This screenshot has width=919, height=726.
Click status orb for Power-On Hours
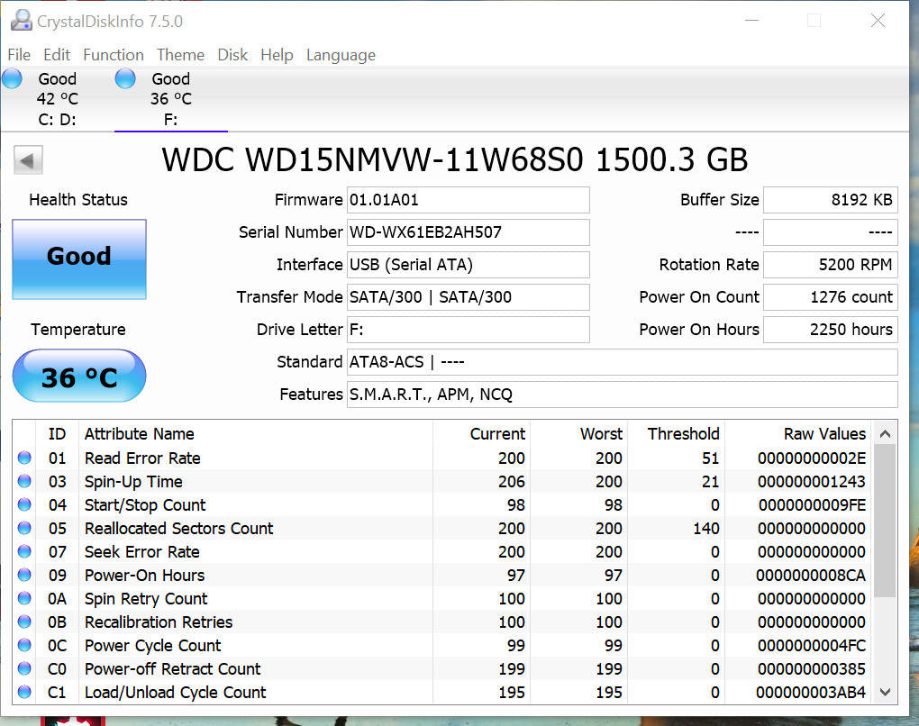pyautogui.click(x=24, y=576)
